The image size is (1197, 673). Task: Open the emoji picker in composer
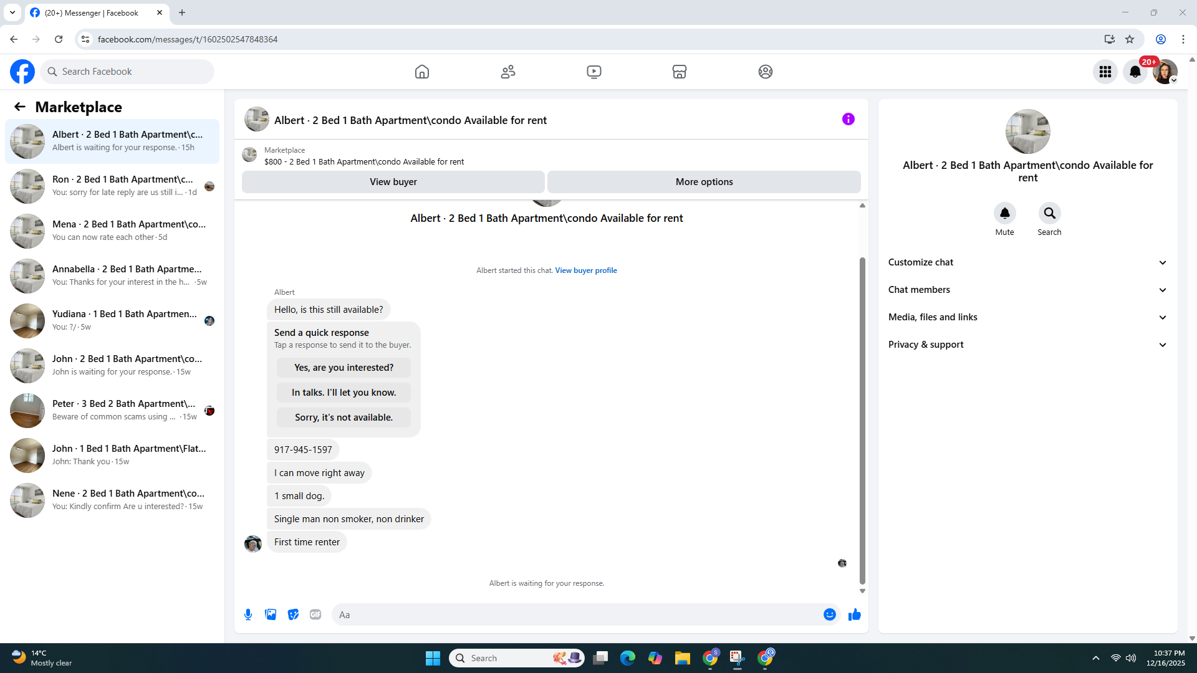click(829, 614)
